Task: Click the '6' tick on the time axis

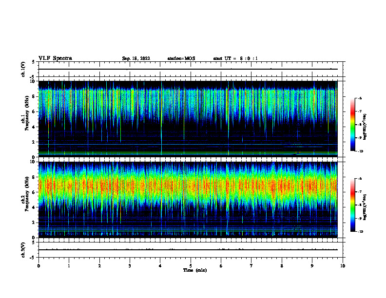Action: (x=221, y=266)
